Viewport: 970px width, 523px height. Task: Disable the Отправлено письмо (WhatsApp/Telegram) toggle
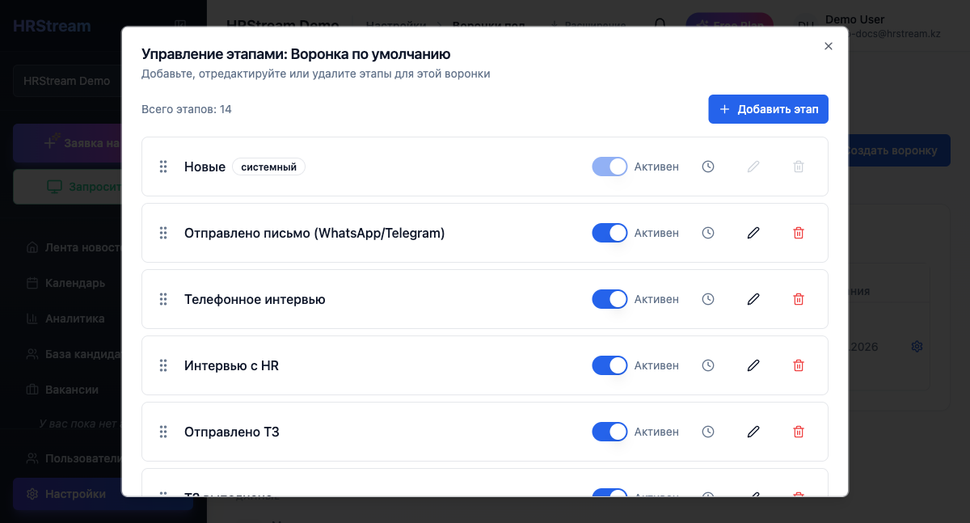609,233
